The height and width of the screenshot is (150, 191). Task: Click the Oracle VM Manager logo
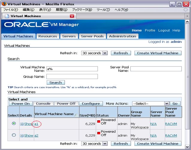coord(41,25)
